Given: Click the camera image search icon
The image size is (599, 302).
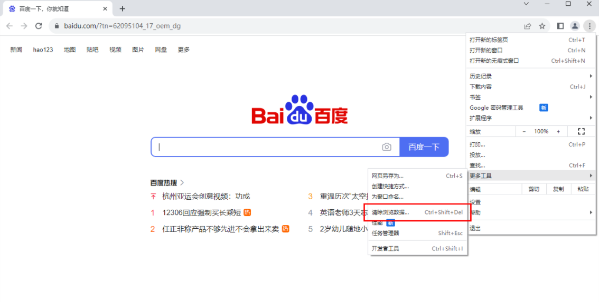Looking at the screenshot, I should click(387, 147).
